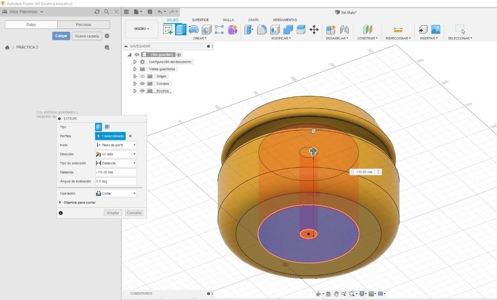Viewport: 497px width, 300px height.
Task: Click the Rectangular Pattern tool icon
Action: pos(219,30)
